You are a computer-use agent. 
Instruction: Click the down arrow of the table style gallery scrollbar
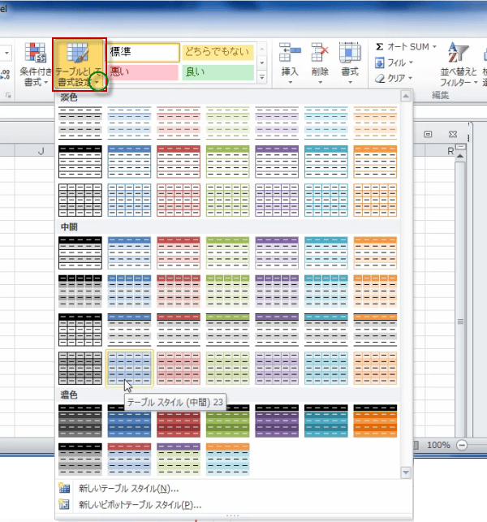[x=406, y=472]
